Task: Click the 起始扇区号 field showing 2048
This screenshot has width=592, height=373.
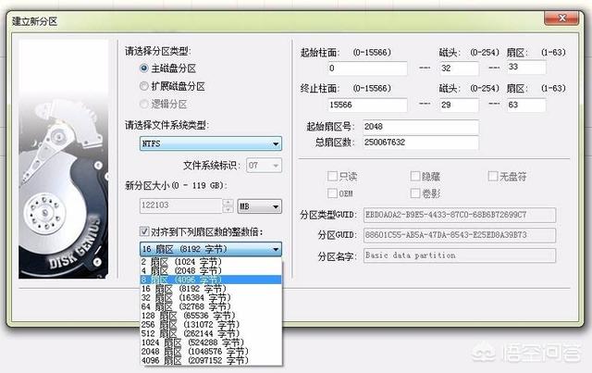Action: coord(421,127)
